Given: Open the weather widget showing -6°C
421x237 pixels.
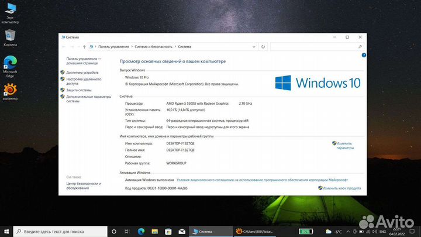Looking at the screenshot, I should (334, 231).
